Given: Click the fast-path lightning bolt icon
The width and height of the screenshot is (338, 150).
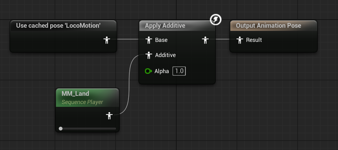Looking at the screenshot, I should [x=215, y=20].
